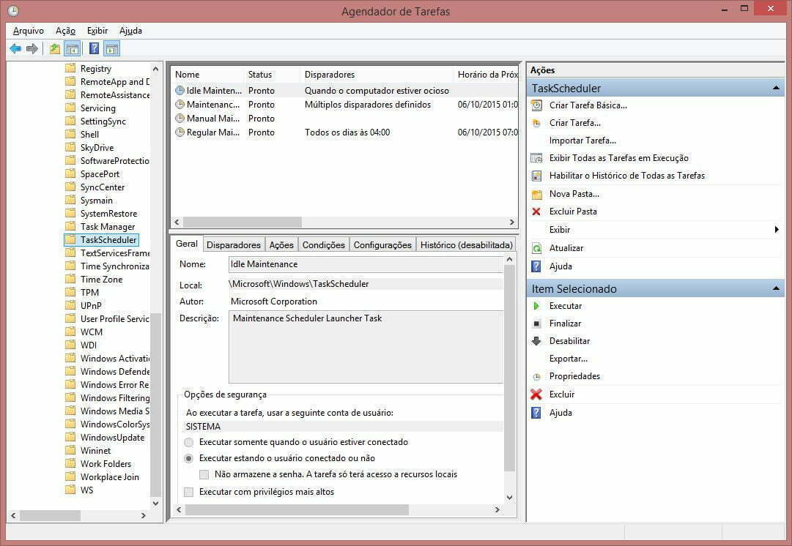Switch to the Condições tab

coord(324,244)
